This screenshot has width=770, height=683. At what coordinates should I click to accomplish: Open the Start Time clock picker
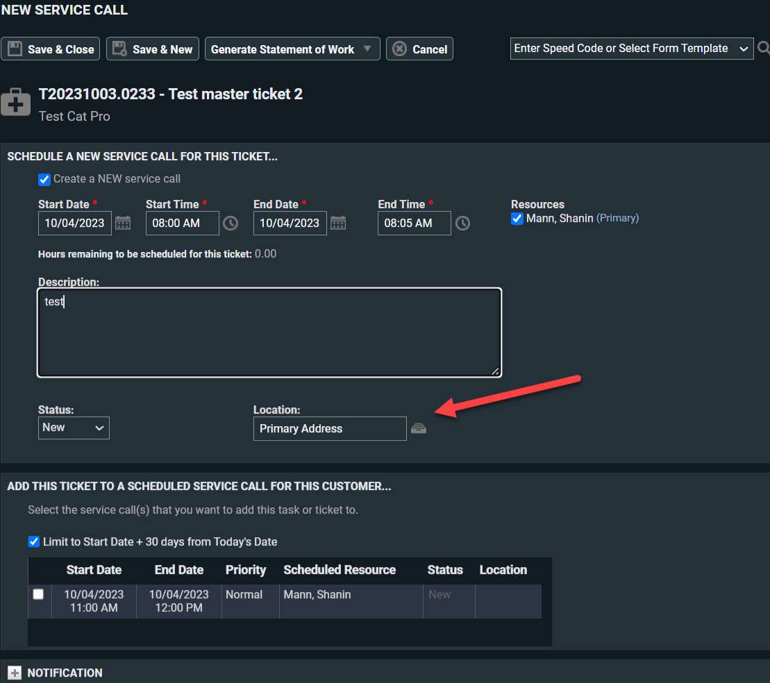point(231,224)
